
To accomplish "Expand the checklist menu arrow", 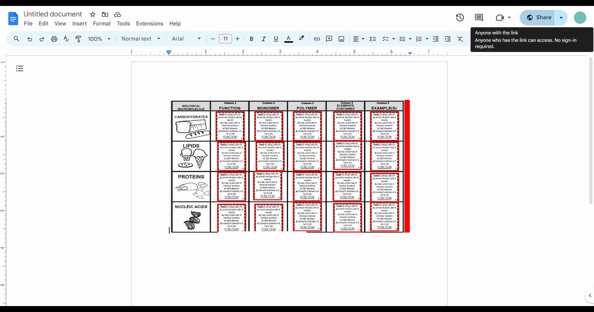I will [394, 39].
